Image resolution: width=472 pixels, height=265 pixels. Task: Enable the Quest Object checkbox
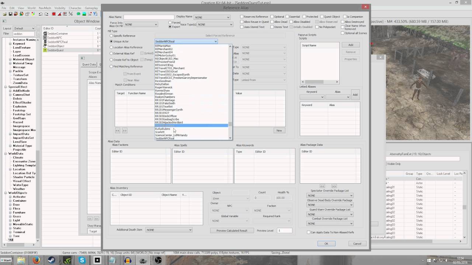[322, 17]
